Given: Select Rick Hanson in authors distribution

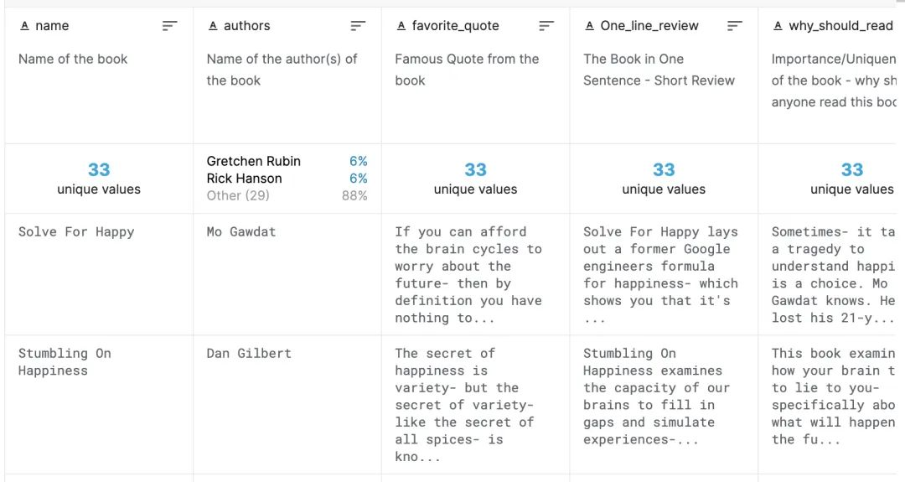Looking at the screenshot, I should pyautogui.click(x=245, y=179).
